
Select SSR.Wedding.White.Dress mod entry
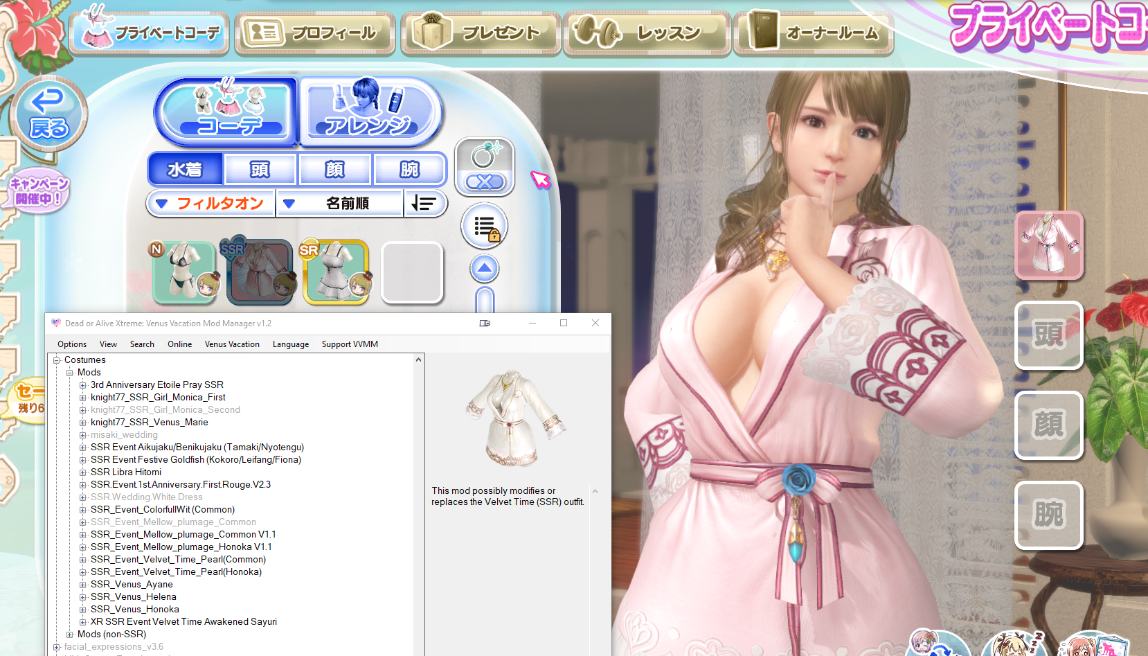click(147, 497)
